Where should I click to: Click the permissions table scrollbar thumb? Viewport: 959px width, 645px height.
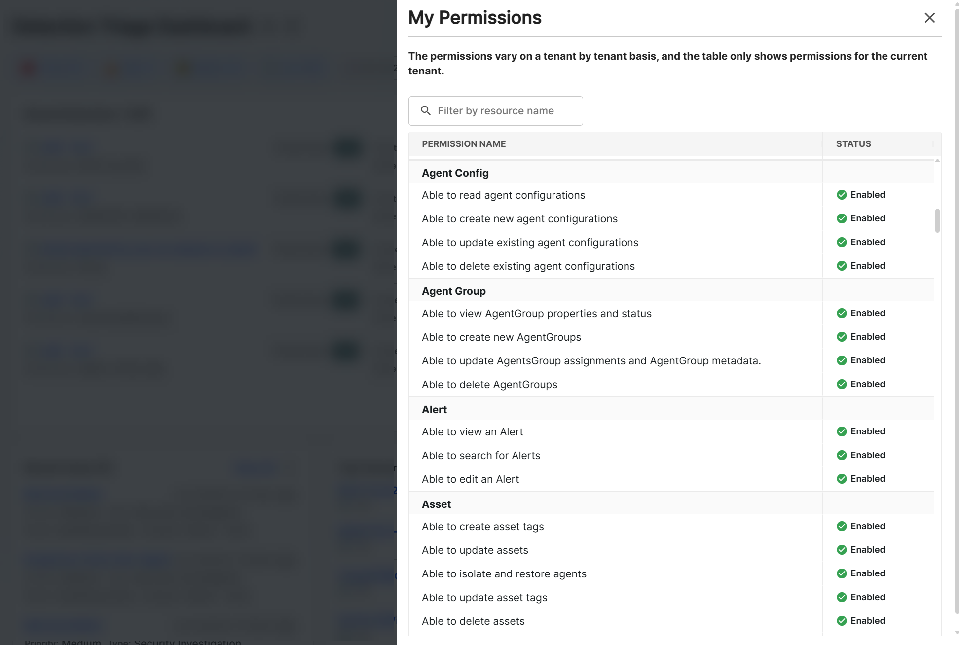pos(937,220)
